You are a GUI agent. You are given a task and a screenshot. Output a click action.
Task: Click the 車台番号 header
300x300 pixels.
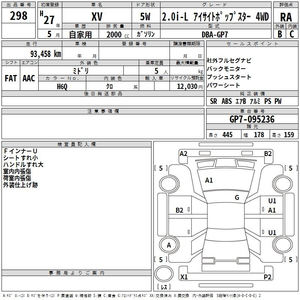(x=252, y=111)
